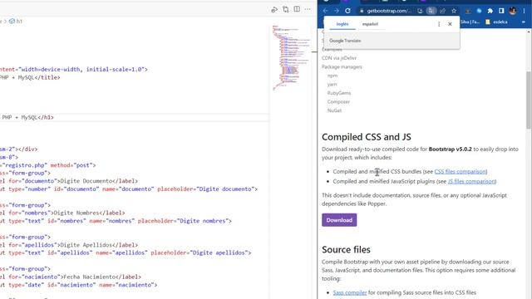Open CSS files comparison link
Viewport: 532px width, 299px height.
(x=460, y=172)
